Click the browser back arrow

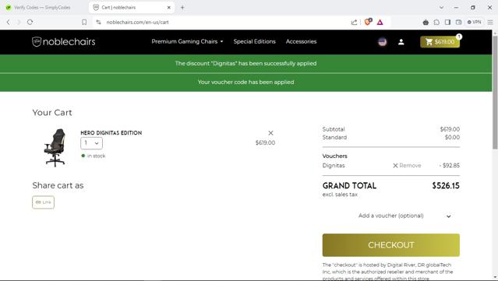pyautogui.click(x=9, y=23)
